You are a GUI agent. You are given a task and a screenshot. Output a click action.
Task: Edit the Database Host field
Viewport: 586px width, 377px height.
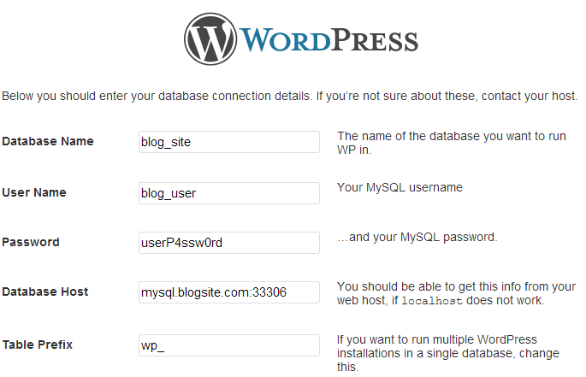point(229,292)
